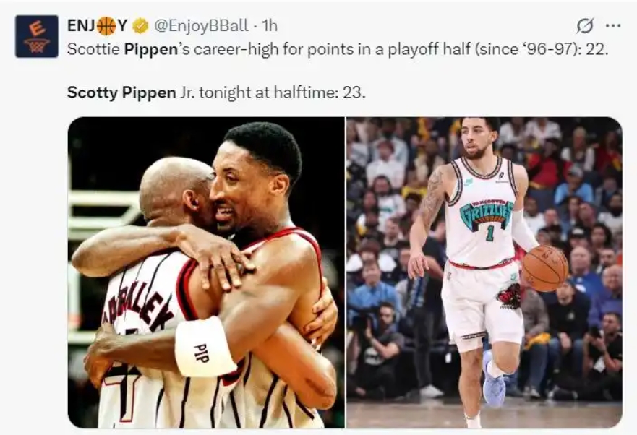Viewport: 637px width, 435px height.
Task: Open the 1h timestamp permalink
Action: point(270,26)
